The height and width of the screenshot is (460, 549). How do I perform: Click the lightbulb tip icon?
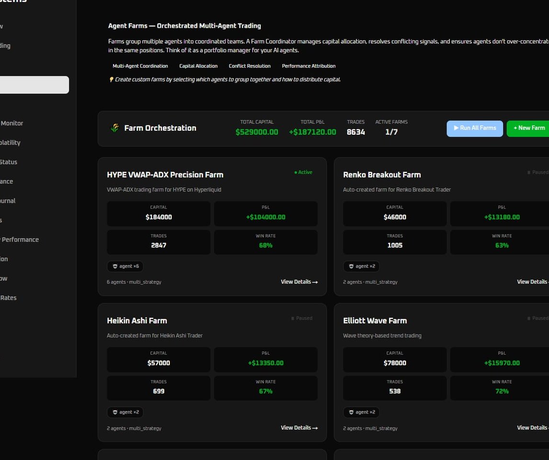click(x=111, y=80)
